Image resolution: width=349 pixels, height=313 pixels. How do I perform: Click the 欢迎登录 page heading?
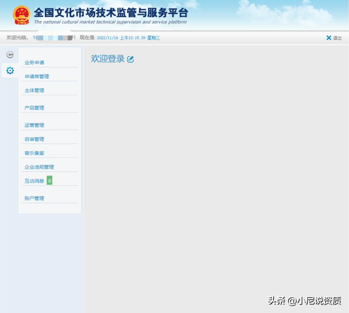tap(108, 59)
